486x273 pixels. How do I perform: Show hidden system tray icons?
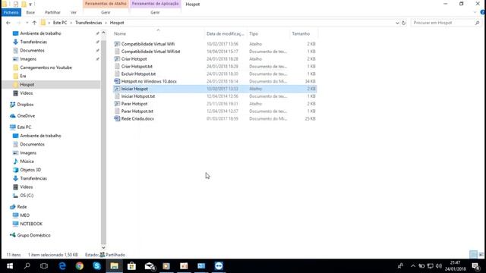413,266
